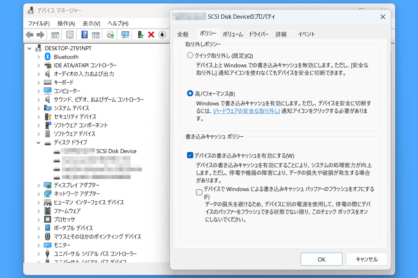Viewport: 418px width, 278px height.
Task: Switch to the ドライバー tab
Action: pos(258,34)
